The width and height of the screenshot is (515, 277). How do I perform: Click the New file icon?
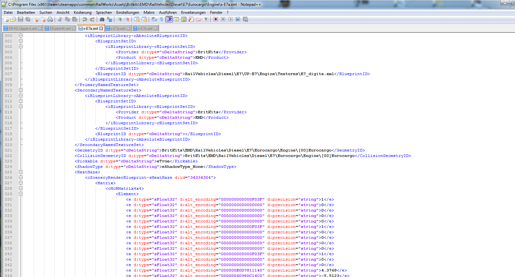[x=6, y=20]
